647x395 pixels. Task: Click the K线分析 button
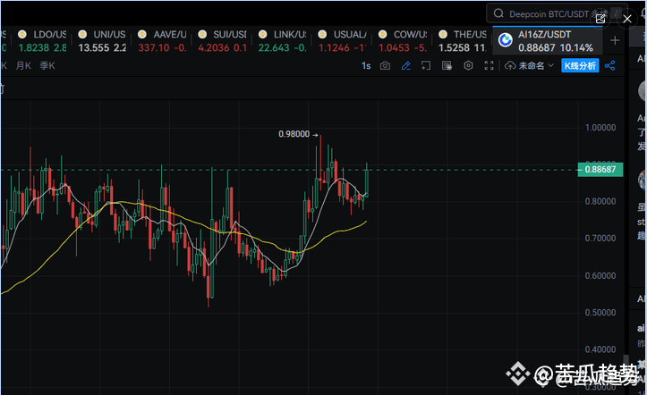580,65
